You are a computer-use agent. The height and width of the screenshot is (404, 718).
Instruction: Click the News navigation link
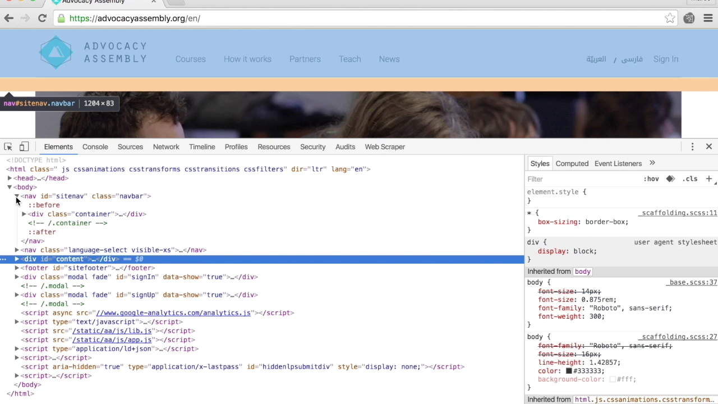[x=389, y=59]
